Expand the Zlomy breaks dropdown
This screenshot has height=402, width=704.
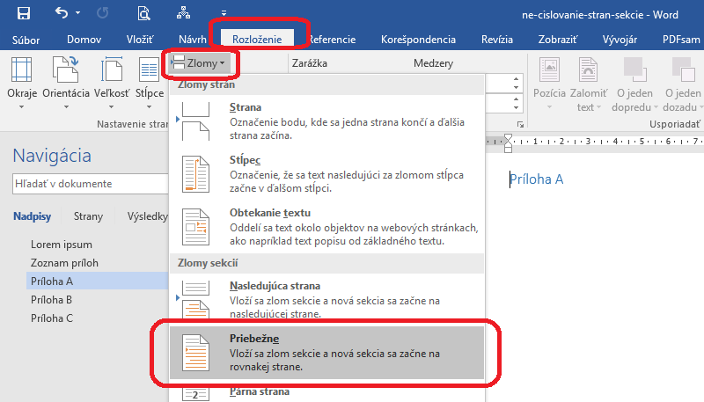pyautogui.click(x=200, y=63)
